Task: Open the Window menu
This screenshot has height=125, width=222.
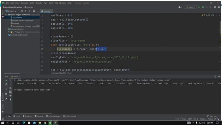Action: (62, 3)
